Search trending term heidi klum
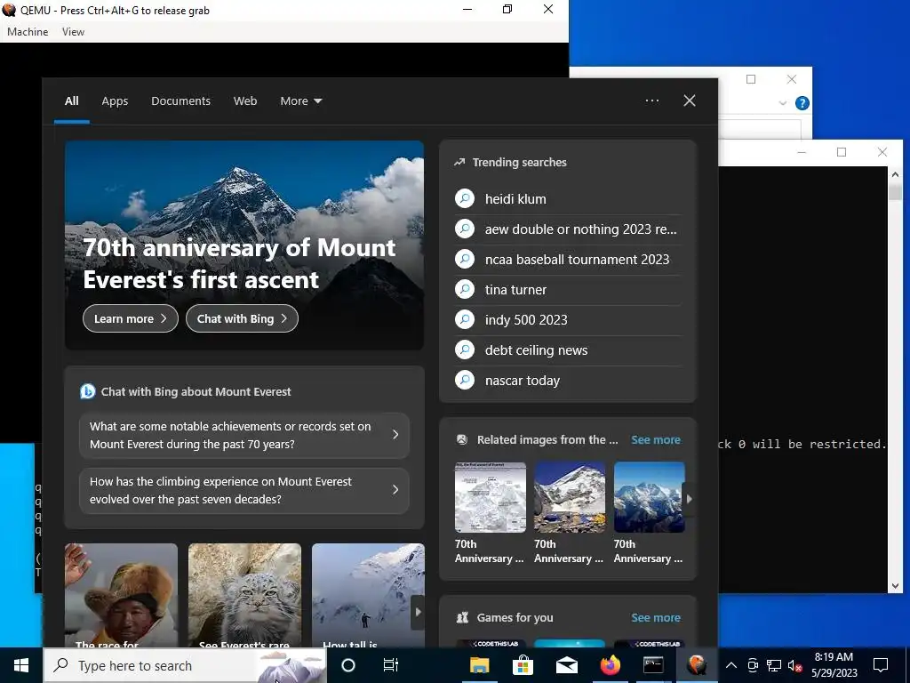This screenshot has width=910, height=683. (x=515, y=199)
